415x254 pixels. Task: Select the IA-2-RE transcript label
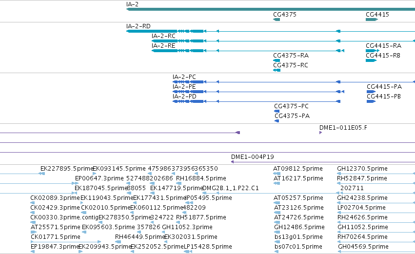pos(163,46)
